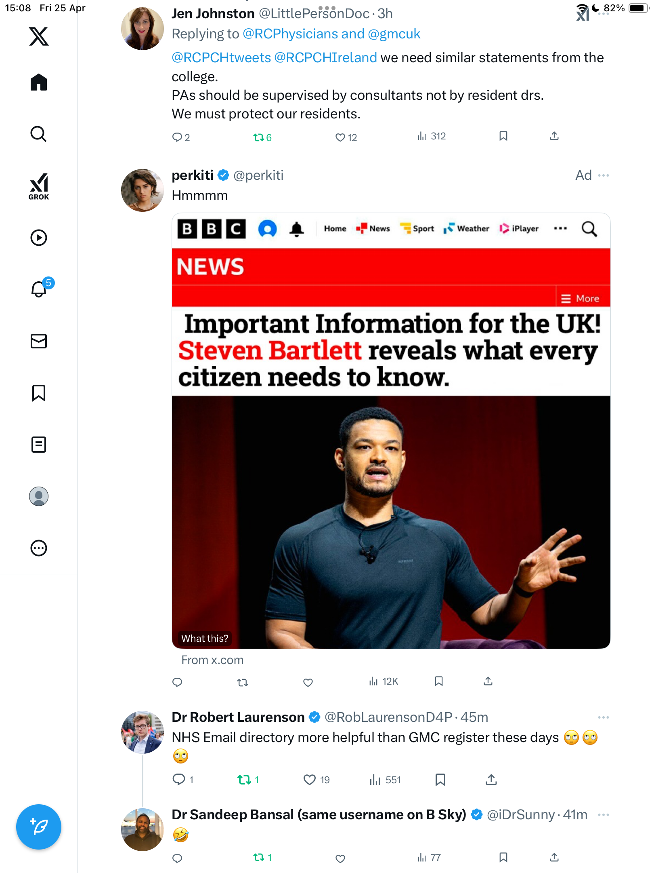The width and height of the screenshot is (654, 873).
Task: Go to the Home feed icon
Action: click(39, 82)
